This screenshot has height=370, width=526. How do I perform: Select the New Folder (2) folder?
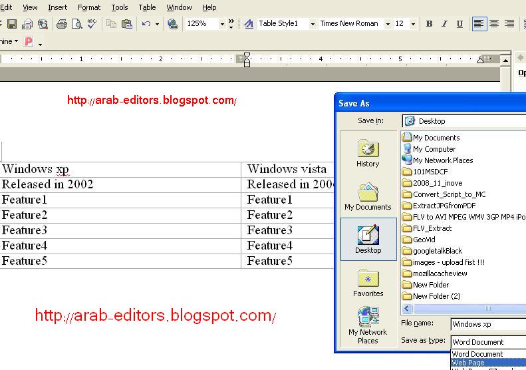pos(432,296)
